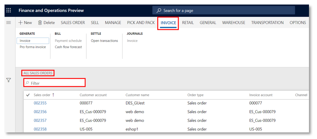Open the filter pane funnel icon
317x139 pixels.
[8, 80]
